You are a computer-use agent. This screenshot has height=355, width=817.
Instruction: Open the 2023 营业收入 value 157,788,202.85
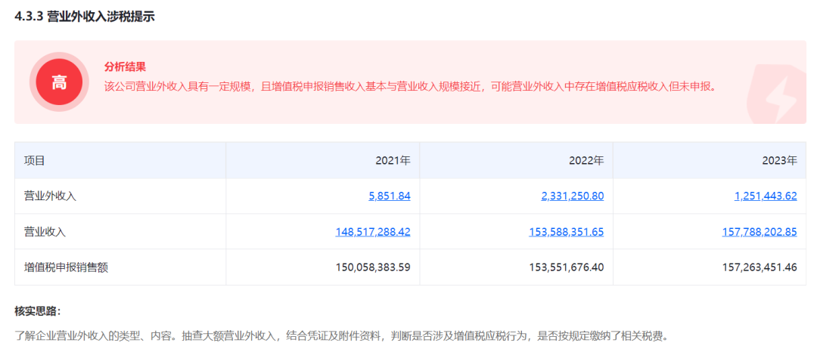coord(760,232)
